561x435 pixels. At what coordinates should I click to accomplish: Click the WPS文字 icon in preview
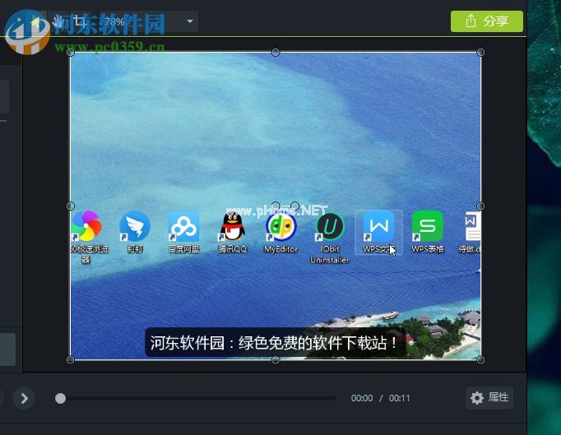point(378,226)
